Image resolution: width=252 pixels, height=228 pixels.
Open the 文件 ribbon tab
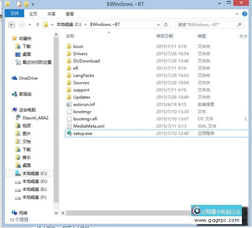(14, 13)
